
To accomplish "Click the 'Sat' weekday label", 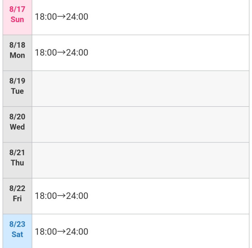I will point(17,234).
